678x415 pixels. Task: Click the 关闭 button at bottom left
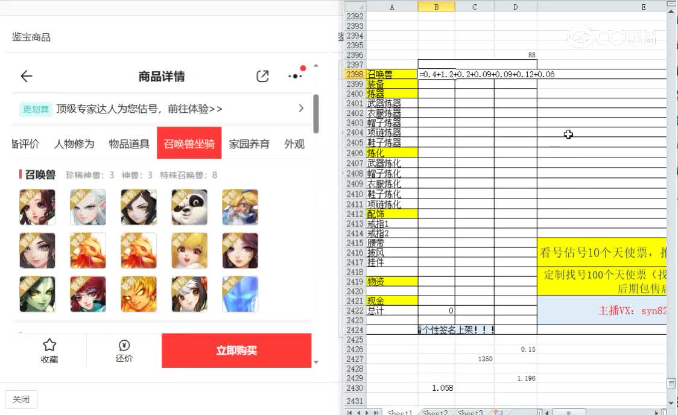[x=21, y=399]
